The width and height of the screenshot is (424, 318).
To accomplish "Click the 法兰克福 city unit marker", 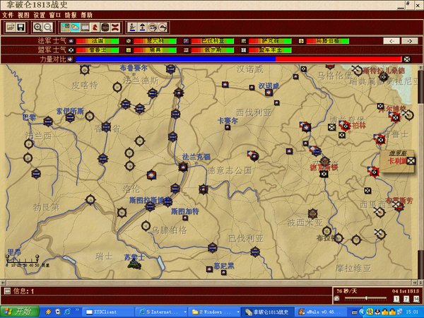I will point(183,167).
